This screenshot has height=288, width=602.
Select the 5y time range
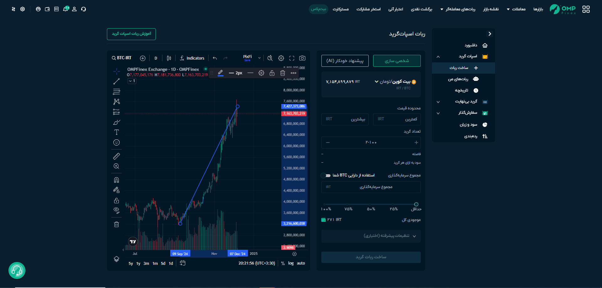tap(131, 263)
